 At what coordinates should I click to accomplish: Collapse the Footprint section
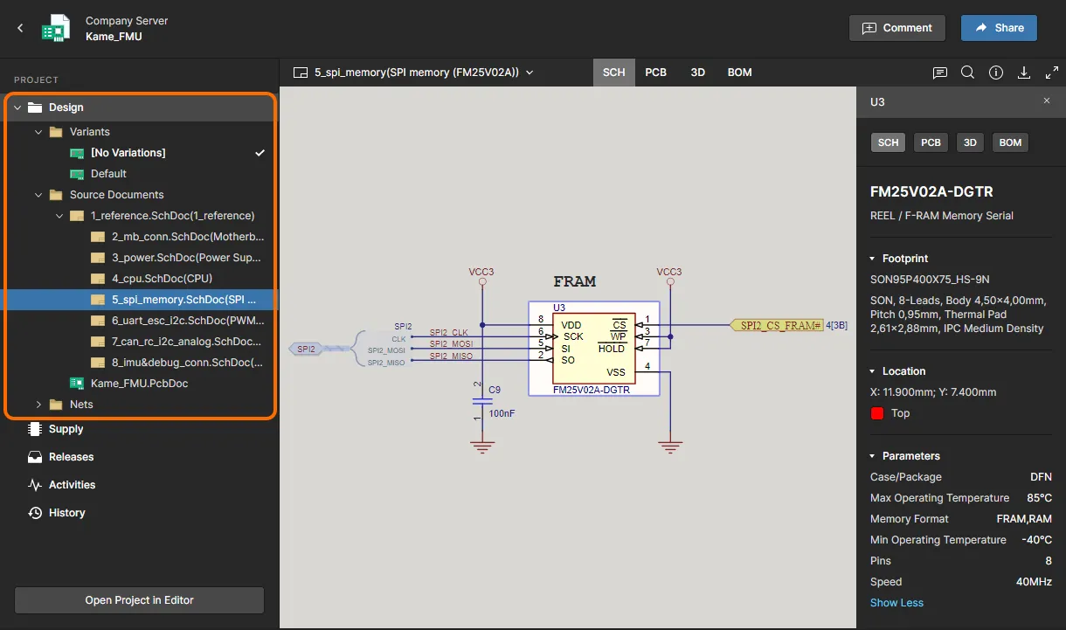873,259
